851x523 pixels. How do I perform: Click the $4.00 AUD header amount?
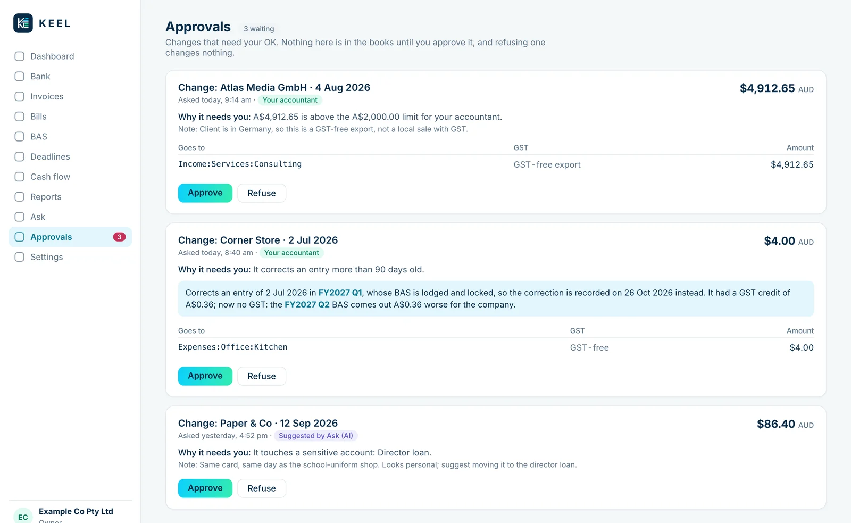coord(789,241)
